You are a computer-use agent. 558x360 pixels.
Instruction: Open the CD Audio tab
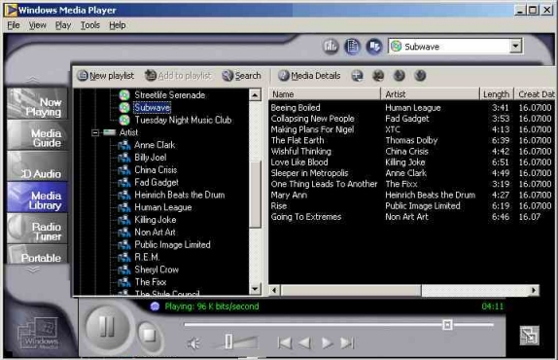[37, 166]
